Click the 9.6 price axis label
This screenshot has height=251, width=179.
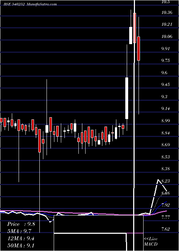pyautogui.click(x=164, y=72)
